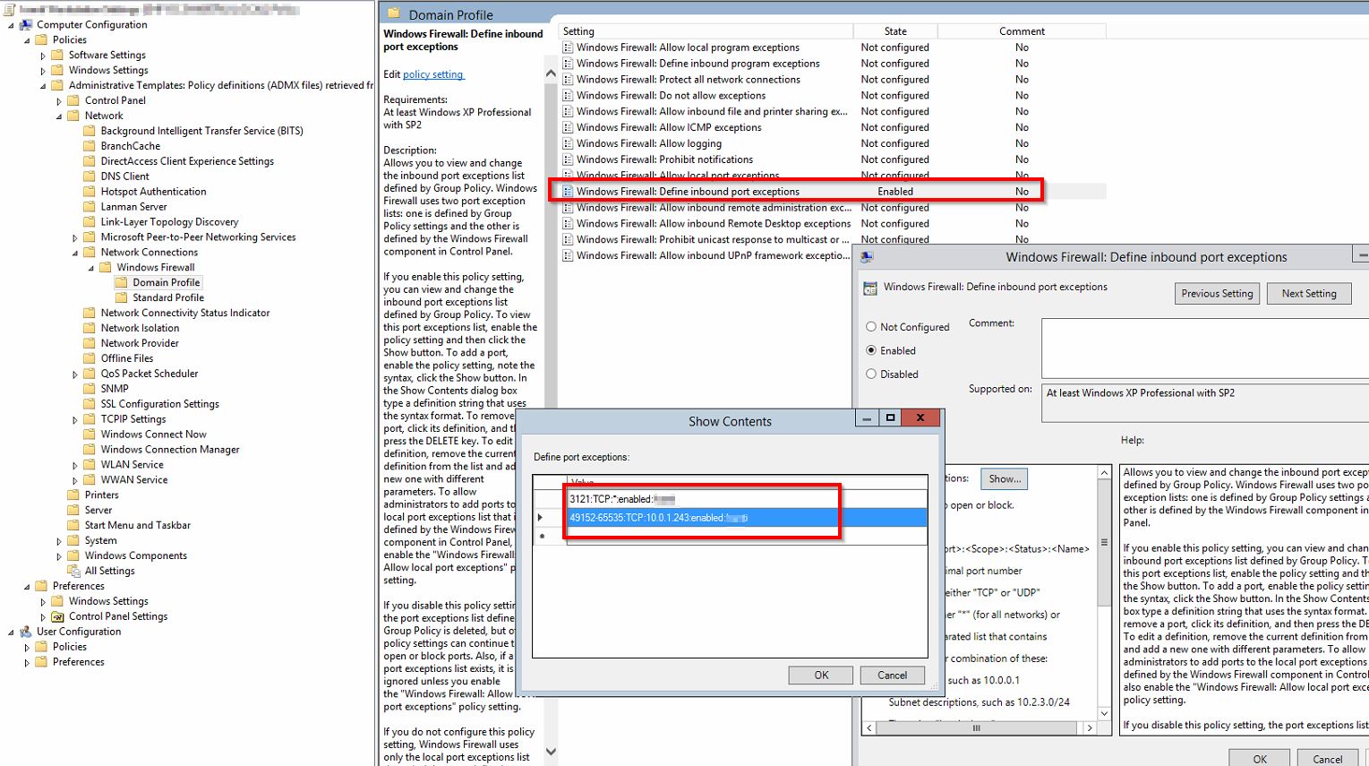
Task: Expand the WLAN Service tree node
Action: pyautogui.click(x=75, y=464)
